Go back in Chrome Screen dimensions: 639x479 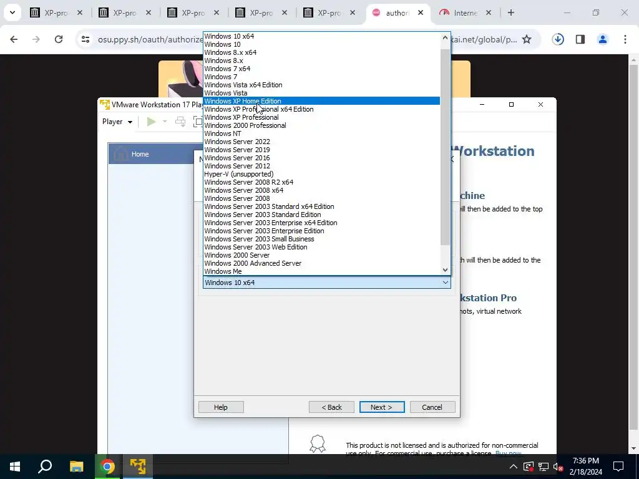14,39
